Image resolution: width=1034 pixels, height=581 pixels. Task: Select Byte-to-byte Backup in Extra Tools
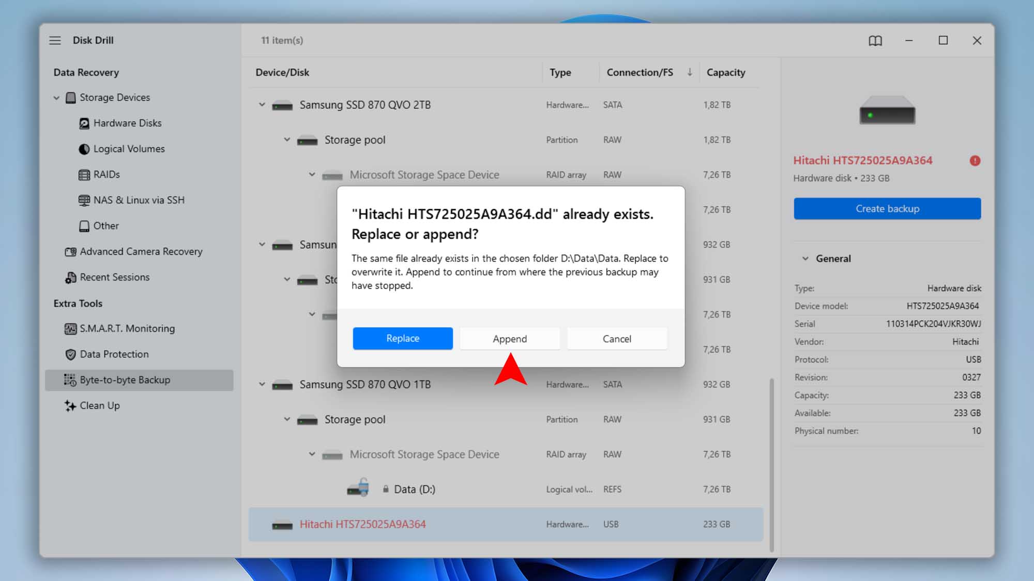point(139,380)
